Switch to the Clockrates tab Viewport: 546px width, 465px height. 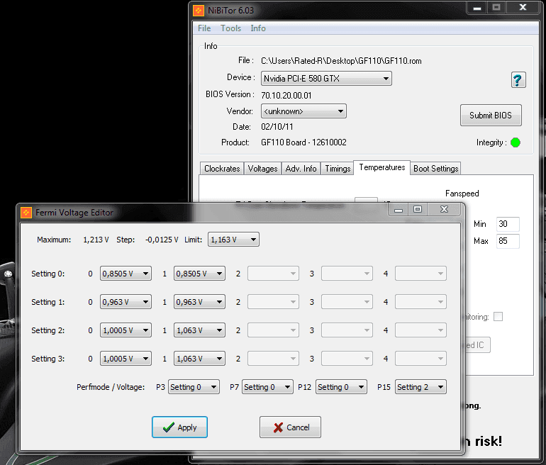click(222, 169)
